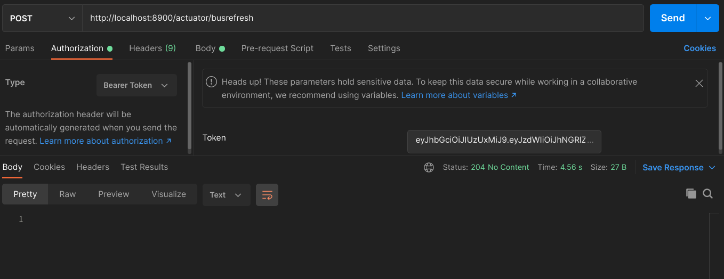This screenshot has width=724, height=279.
Task: Copy the response with the copy icon
Action: (x=691, y=194)
